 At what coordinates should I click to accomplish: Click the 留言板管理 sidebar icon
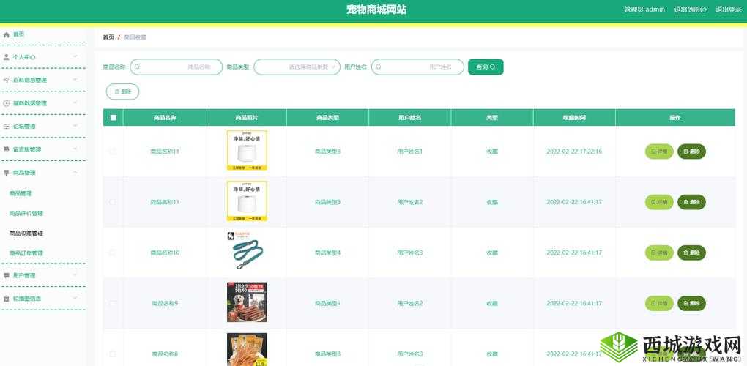pos(6,149)
